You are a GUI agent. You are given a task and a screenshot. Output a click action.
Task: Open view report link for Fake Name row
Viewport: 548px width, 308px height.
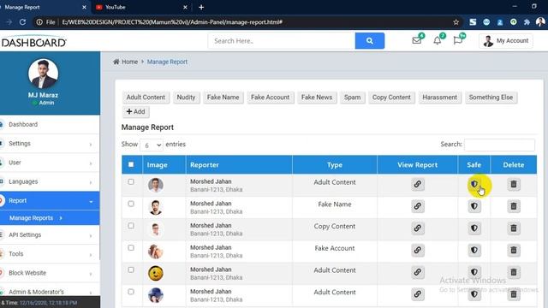point(417,206)
